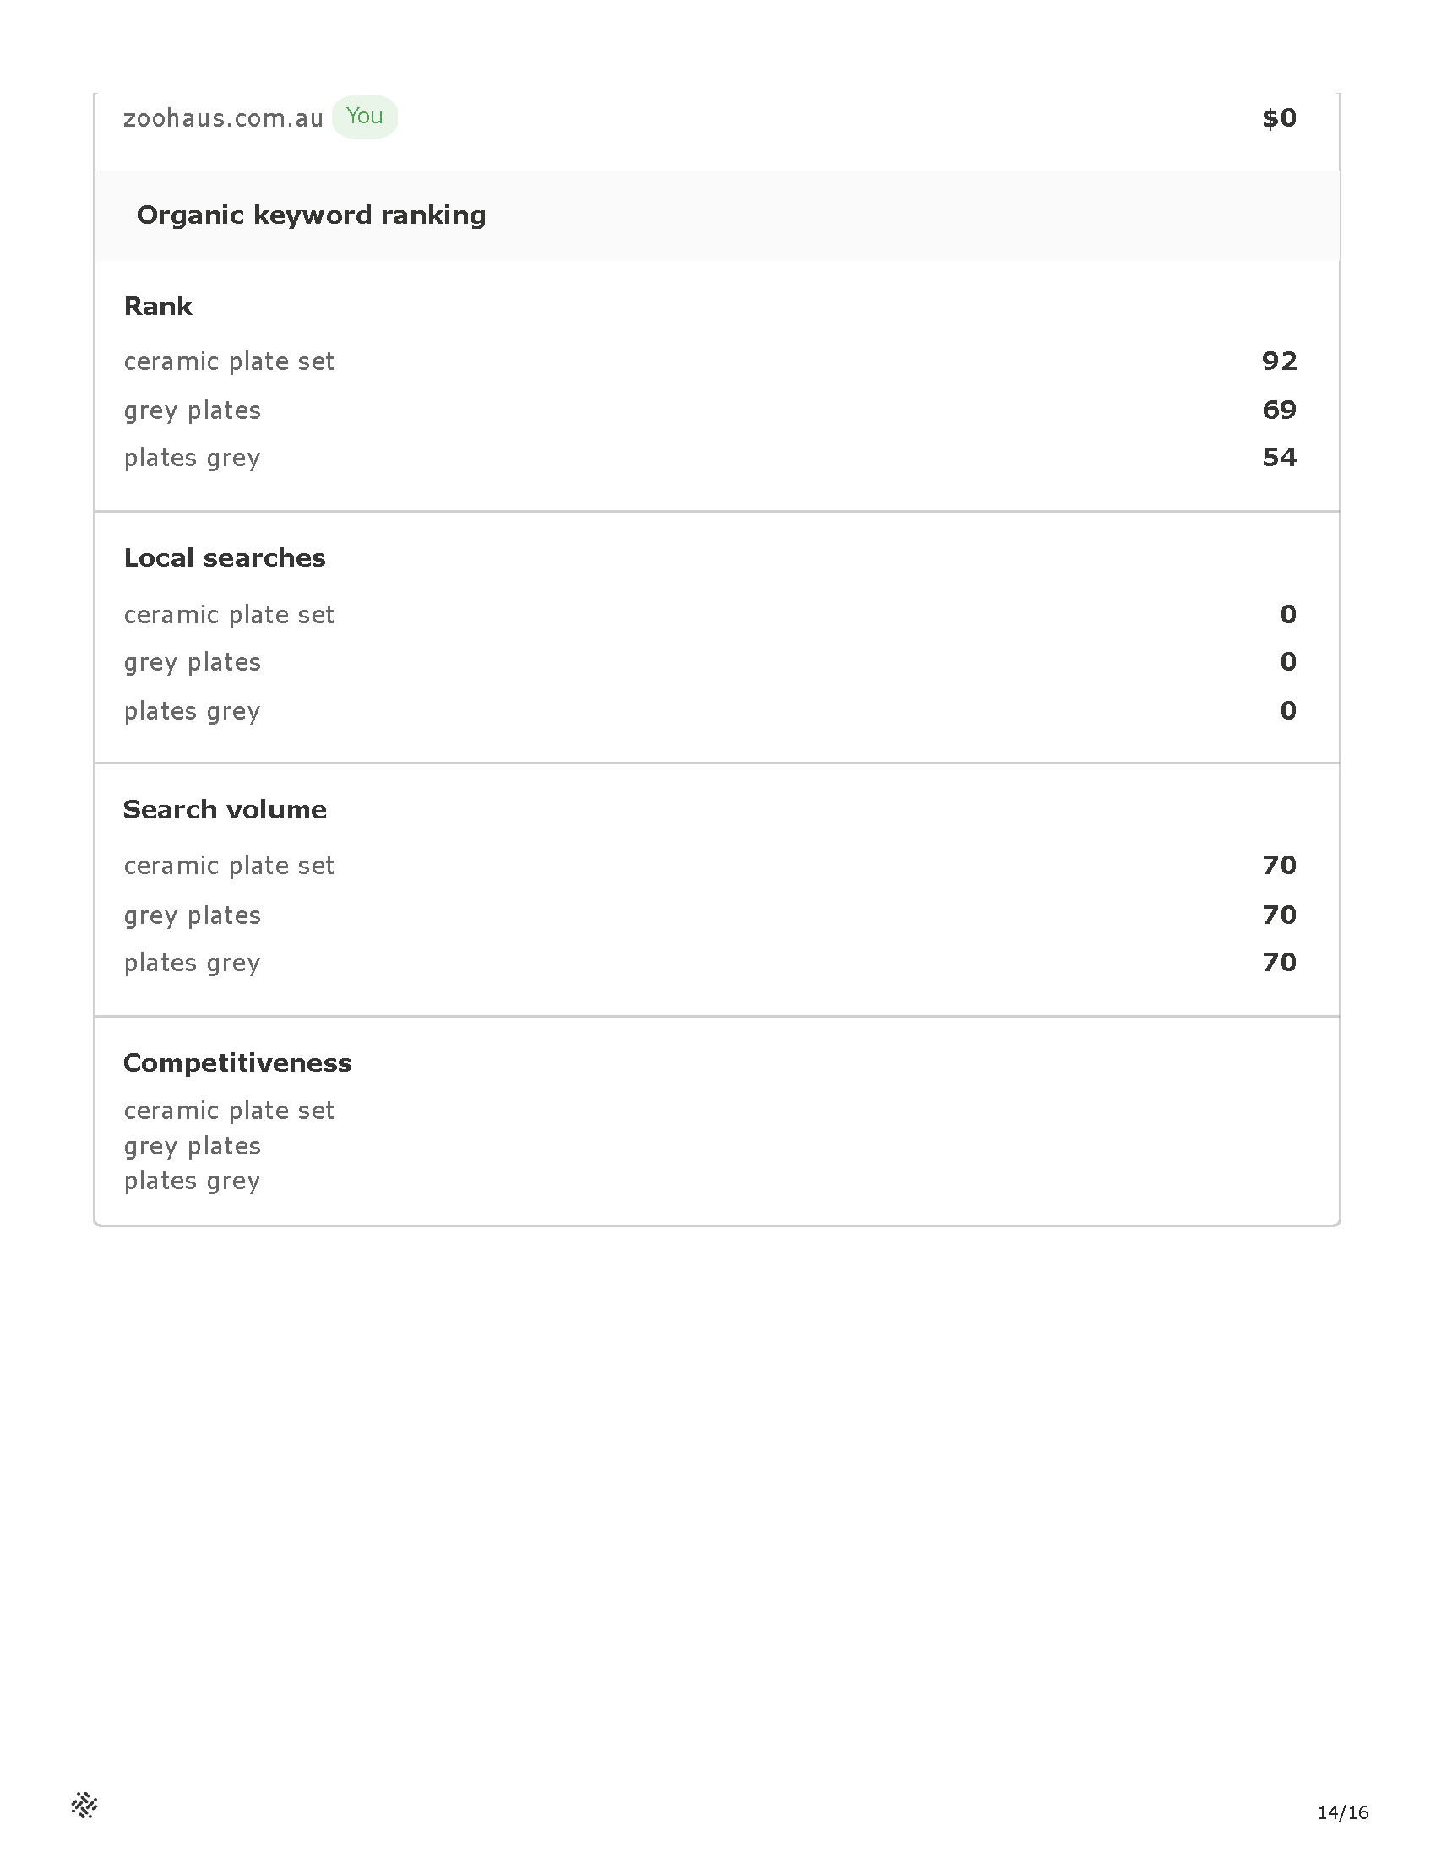
Task: Select 'plates grey' under Local searches
Action: [x=193, y=711]
